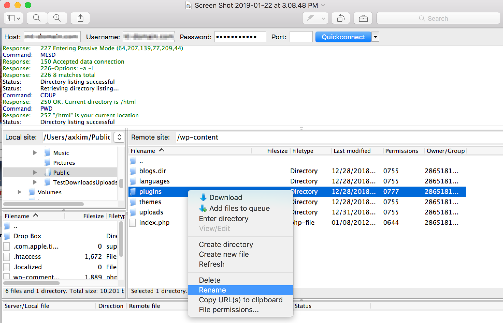Image resolution: width=503 pixels, height=323 pixels.
Task: Choose Create new file
Action: click(240, 254)
